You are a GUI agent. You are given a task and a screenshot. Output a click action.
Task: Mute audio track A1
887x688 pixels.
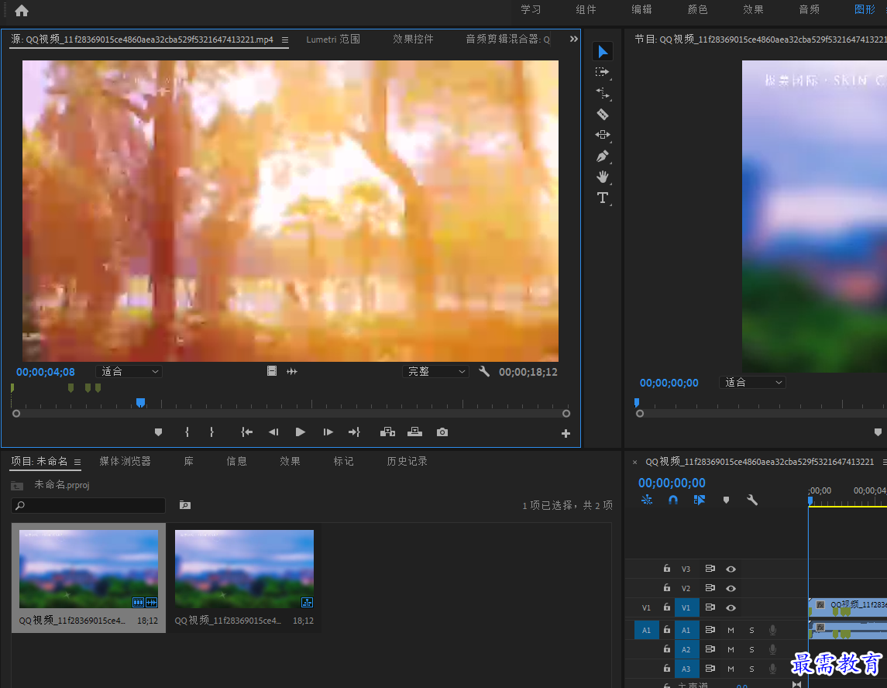click(x=731, y=631)
